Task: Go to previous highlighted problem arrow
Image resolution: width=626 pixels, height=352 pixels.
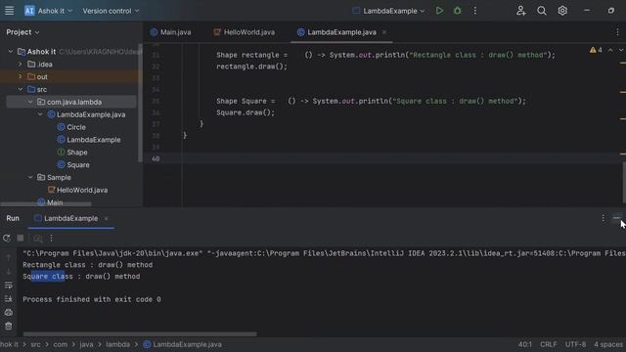Action: click(610, 50)
